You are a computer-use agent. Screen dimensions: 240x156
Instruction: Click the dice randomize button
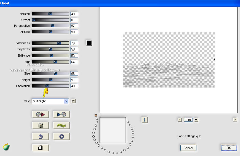(x=40, y=125)
